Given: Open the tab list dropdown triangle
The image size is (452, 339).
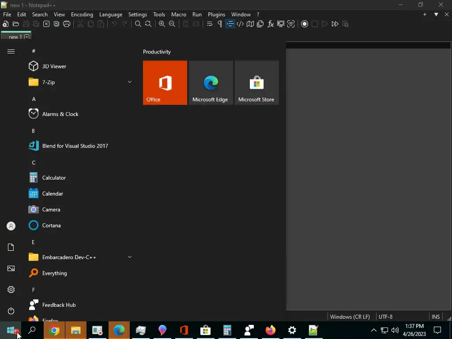Looking at the screenshot, I should (436, 15).
